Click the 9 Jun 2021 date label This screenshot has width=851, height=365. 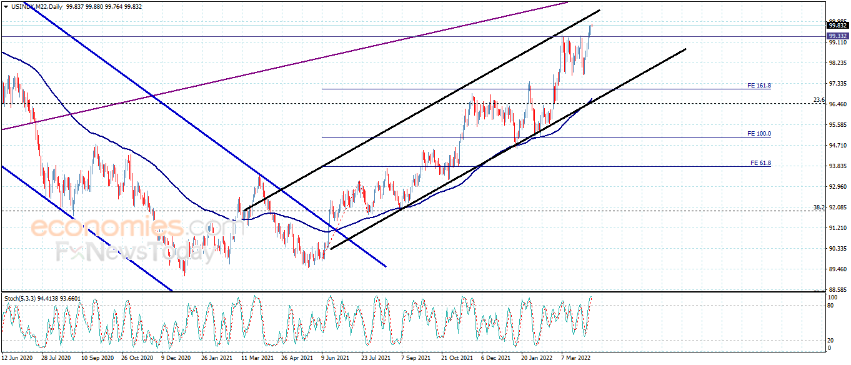tap(336, 359)
